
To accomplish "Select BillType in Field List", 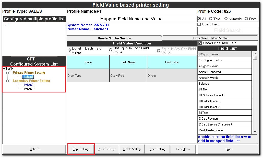I will pos(225,113).
